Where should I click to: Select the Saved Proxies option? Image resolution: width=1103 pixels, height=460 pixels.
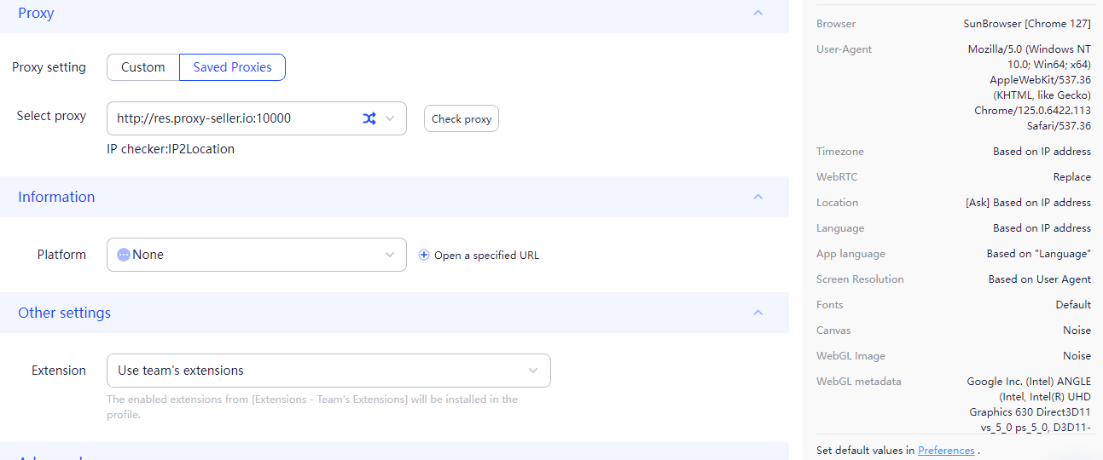tap(232, 67)
